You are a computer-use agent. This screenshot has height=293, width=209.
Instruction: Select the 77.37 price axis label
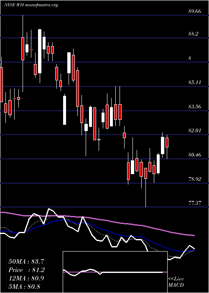click(195, 203)
